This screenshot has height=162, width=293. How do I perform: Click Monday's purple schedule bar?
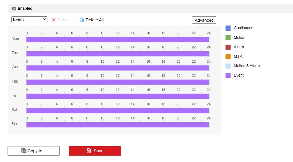pyautogui.click(x=118, y=39)
